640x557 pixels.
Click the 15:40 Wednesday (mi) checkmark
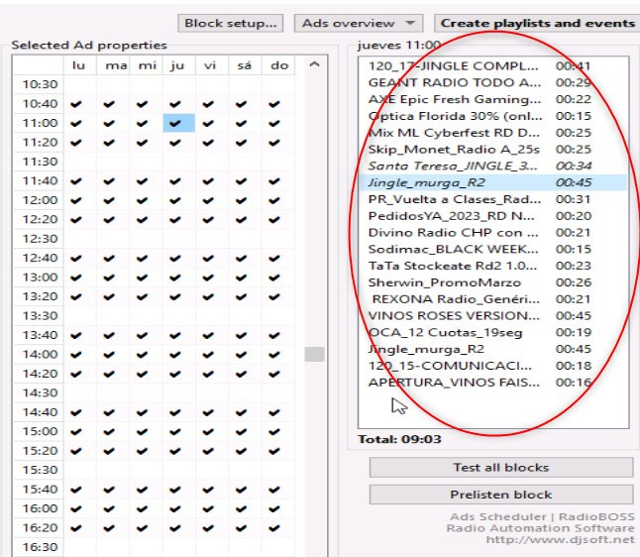click(142, 490)
